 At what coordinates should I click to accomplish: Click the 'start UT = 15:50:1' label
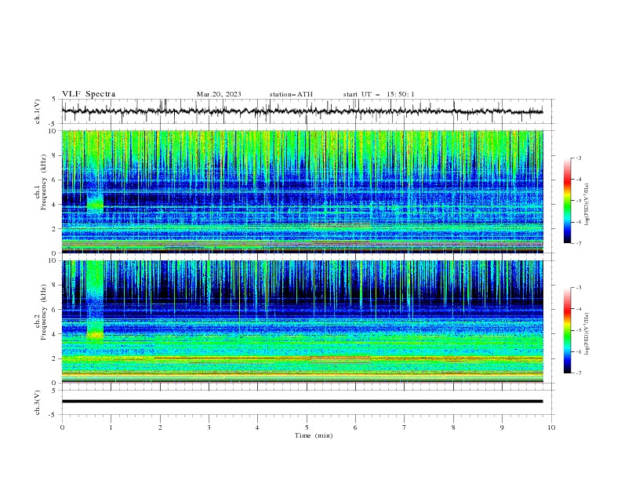tap(379, 94)
